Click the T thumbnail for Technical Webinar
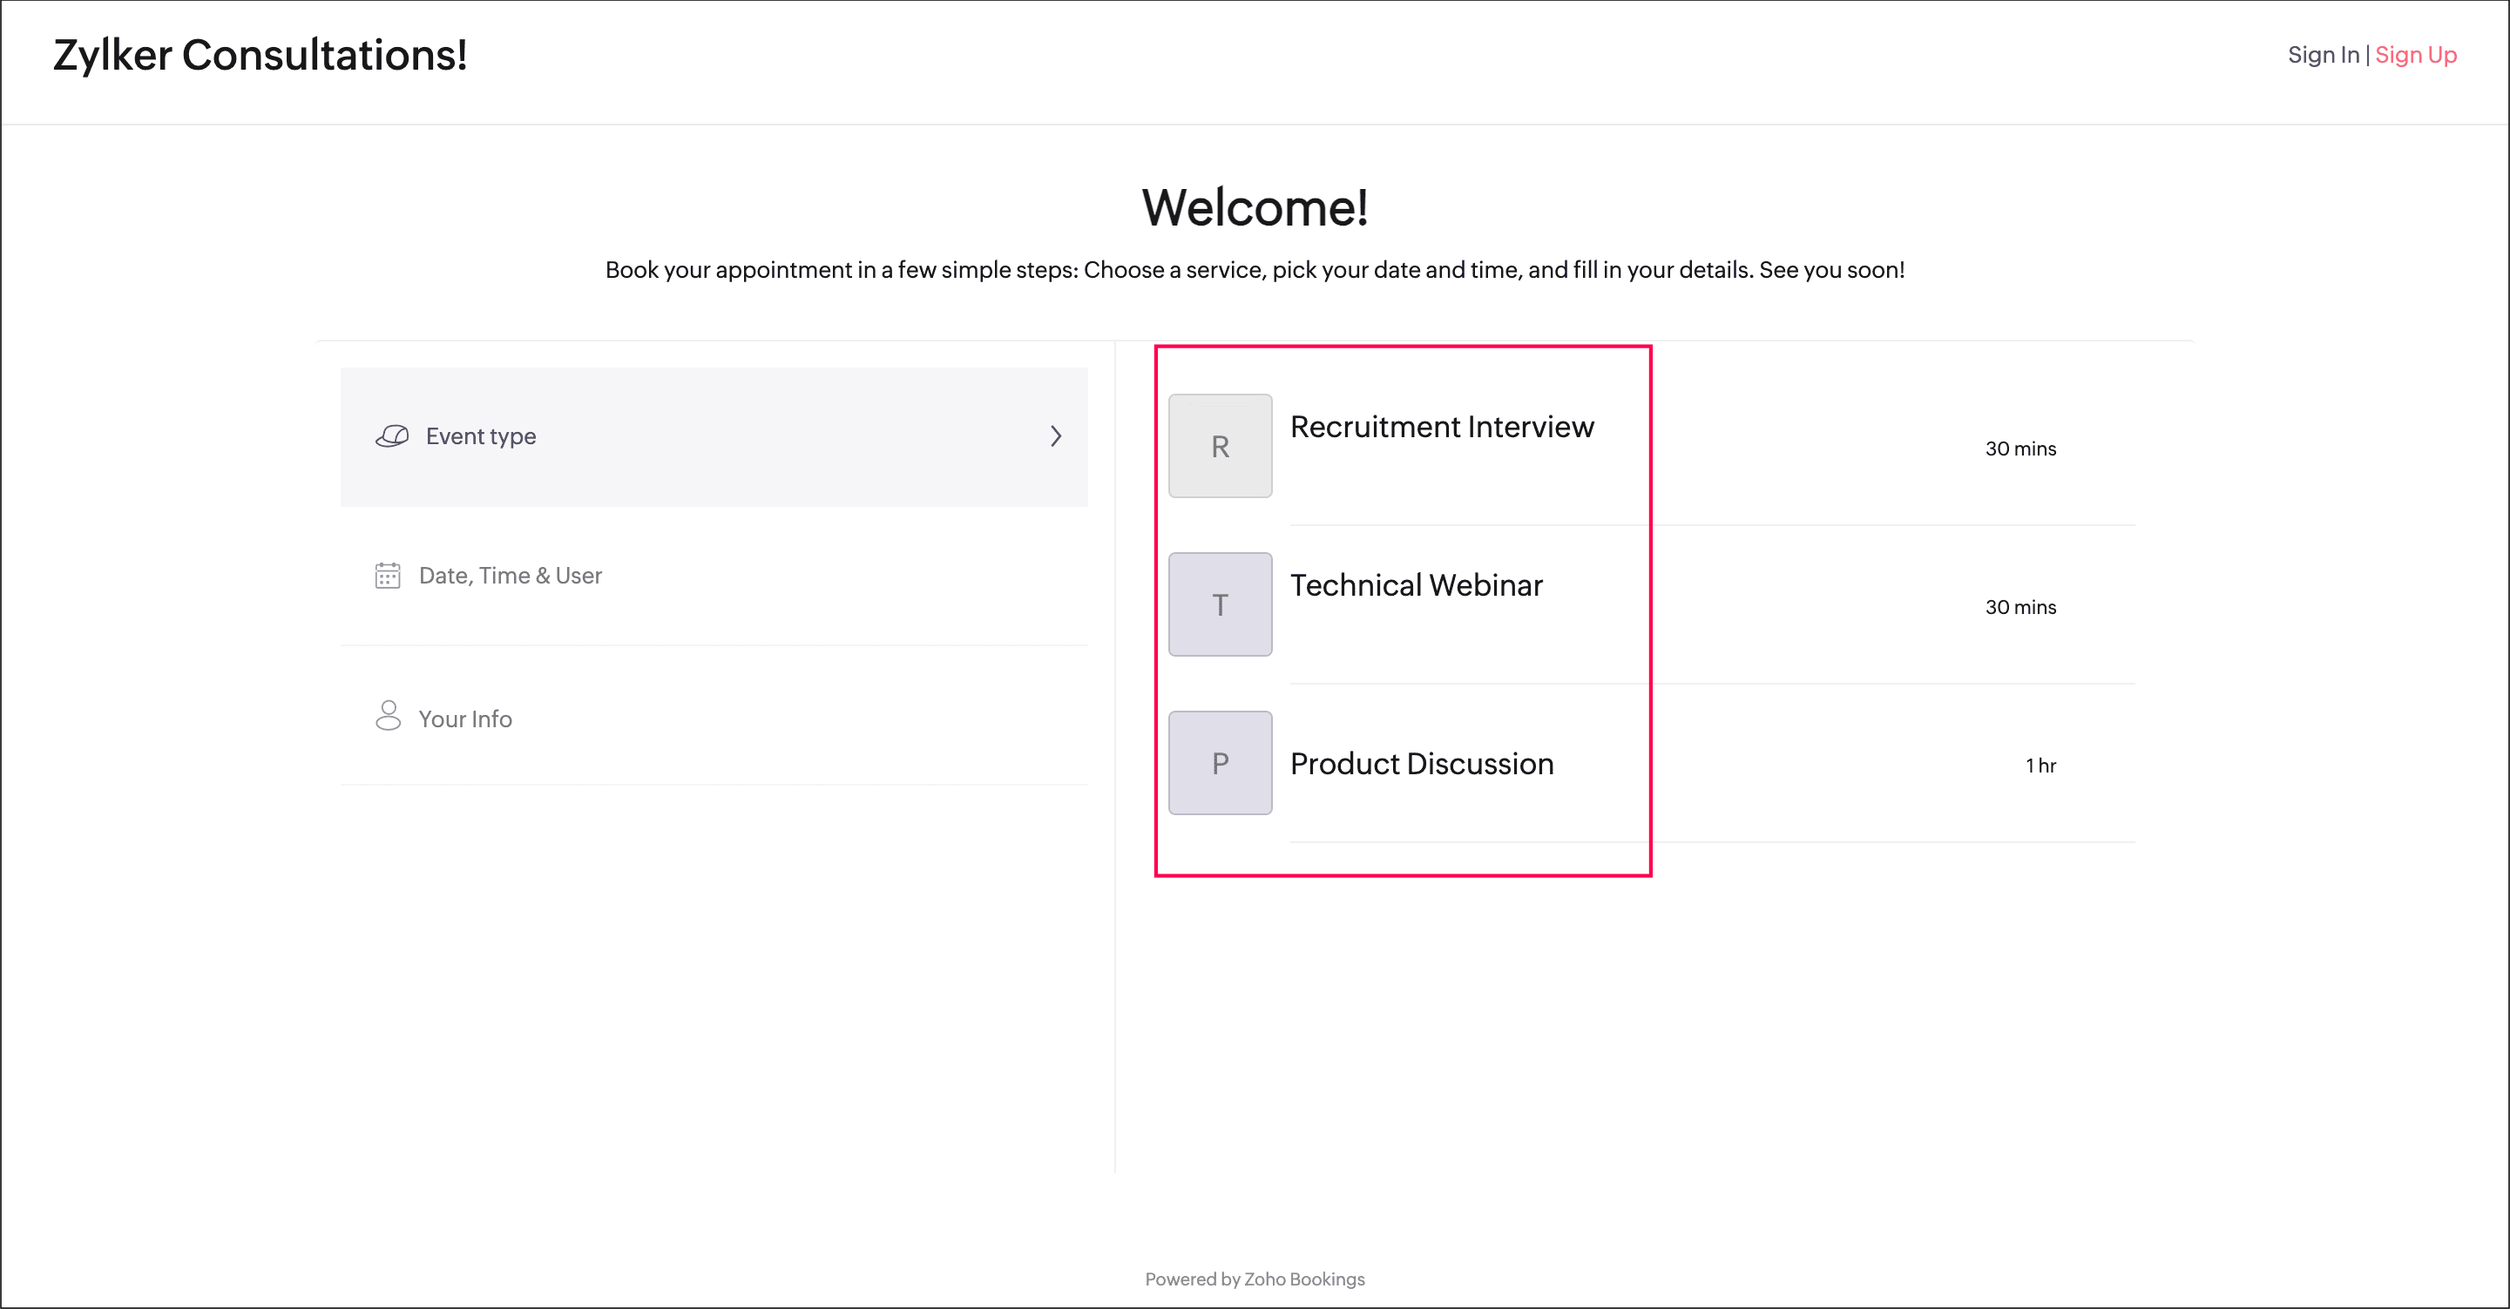This screenshot has height=1309, width=2510. pyautogui.click(x=1220, y=604)
